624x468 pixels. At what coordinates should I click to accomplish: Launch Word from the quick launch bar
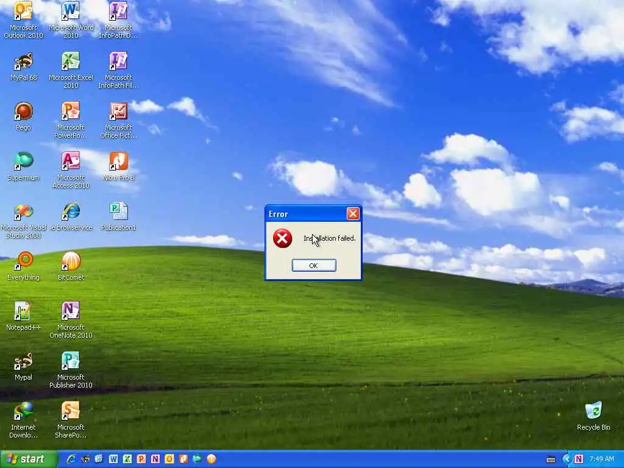tap(113, 459)
